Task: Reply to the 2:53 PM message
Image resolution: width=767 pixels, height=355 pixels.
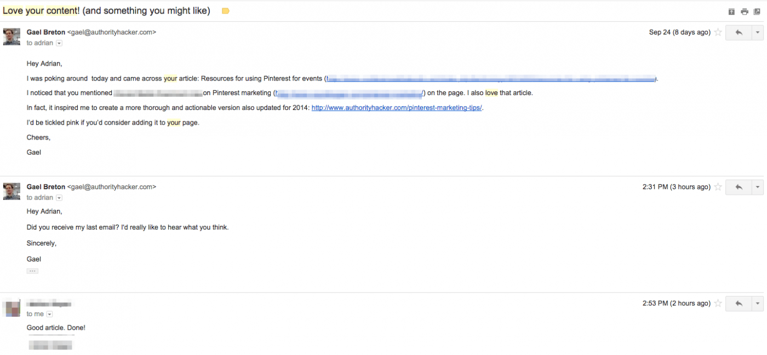Action: [739, 304]
